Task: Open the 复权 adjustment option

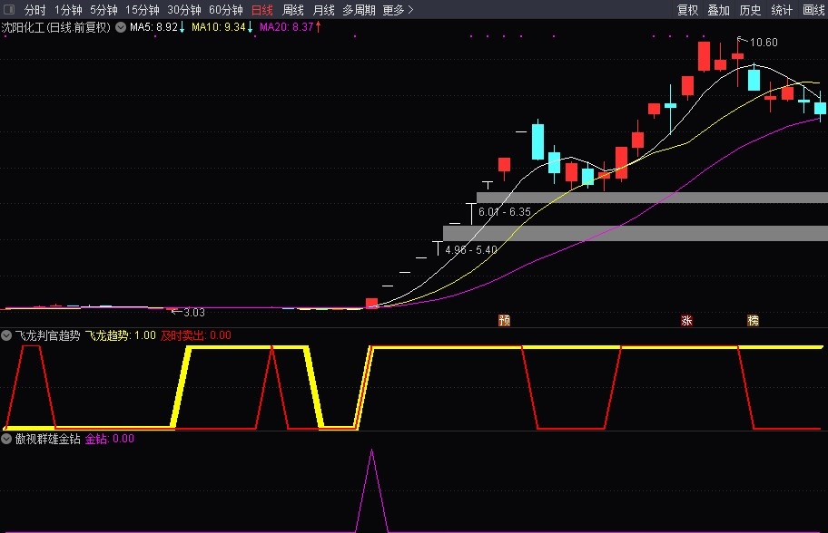Action: point(687,10)
